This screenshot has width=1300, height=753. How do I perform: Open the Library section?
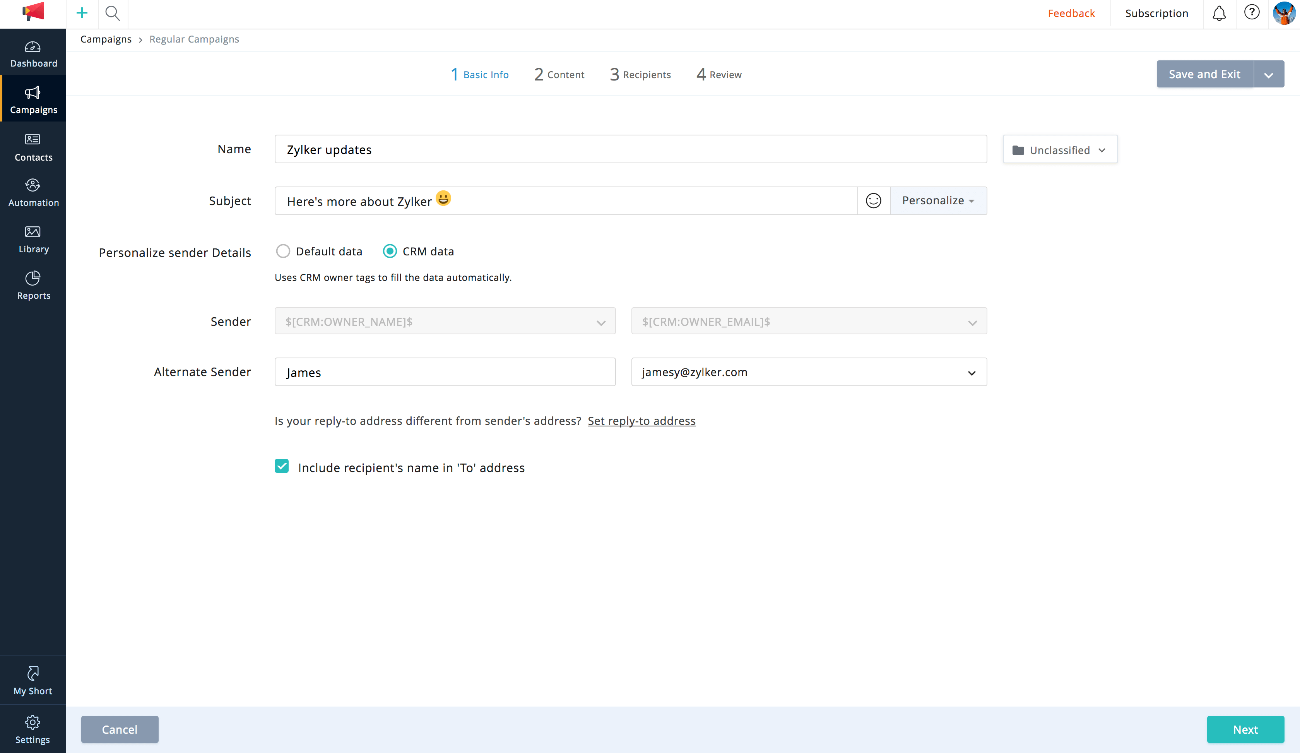coord(33,239)
